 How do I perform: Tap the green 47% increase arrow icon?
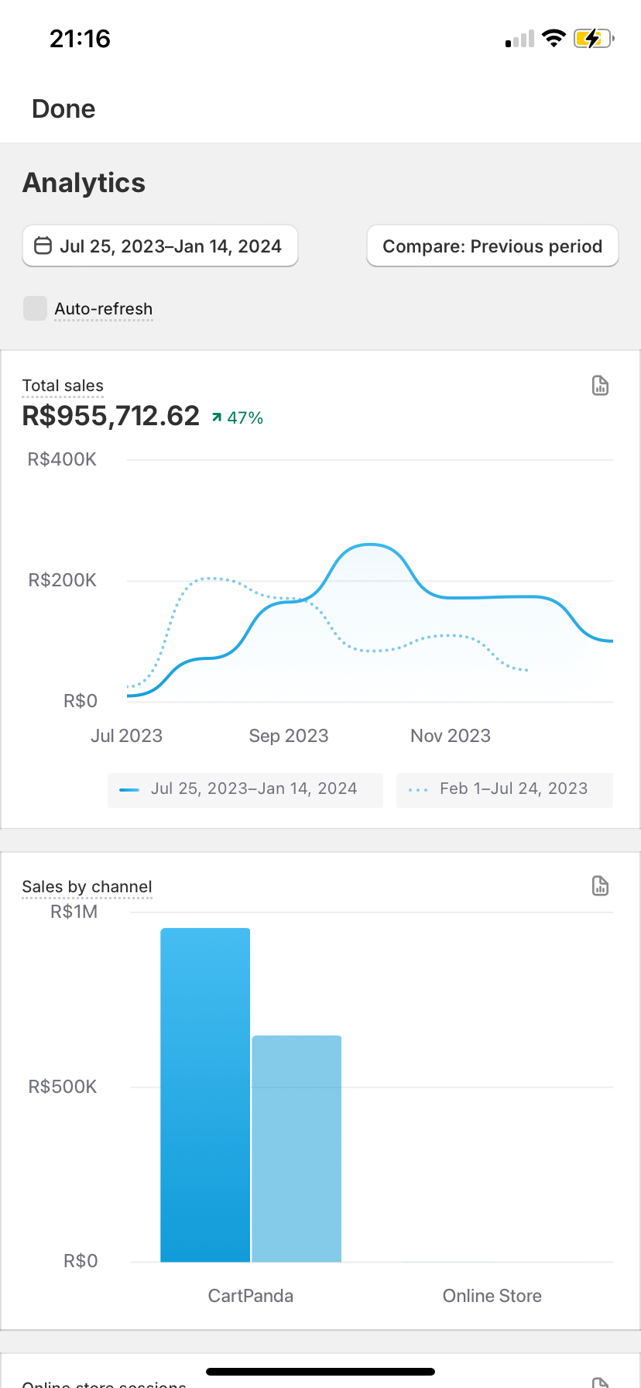(217, 418)
